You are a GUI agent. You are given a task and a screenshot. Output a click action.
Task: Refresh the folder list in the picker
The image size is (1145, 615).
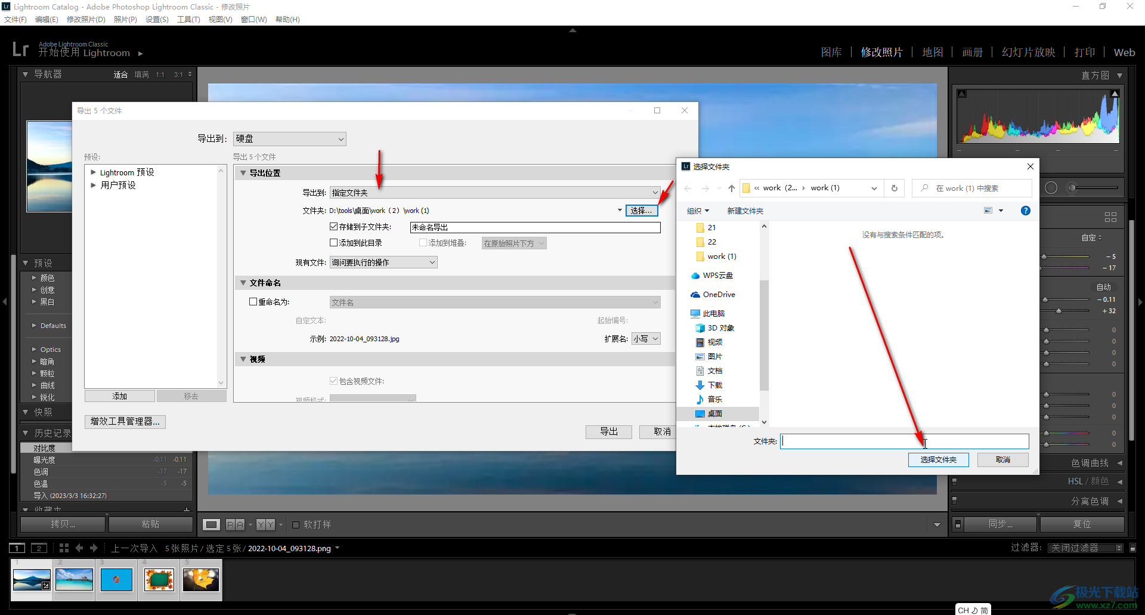point(895,188)
